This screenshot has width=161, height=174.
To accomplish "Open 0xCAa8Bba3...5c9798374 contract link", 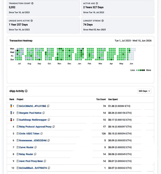I will pyautogui.click(x=33, y=168).
